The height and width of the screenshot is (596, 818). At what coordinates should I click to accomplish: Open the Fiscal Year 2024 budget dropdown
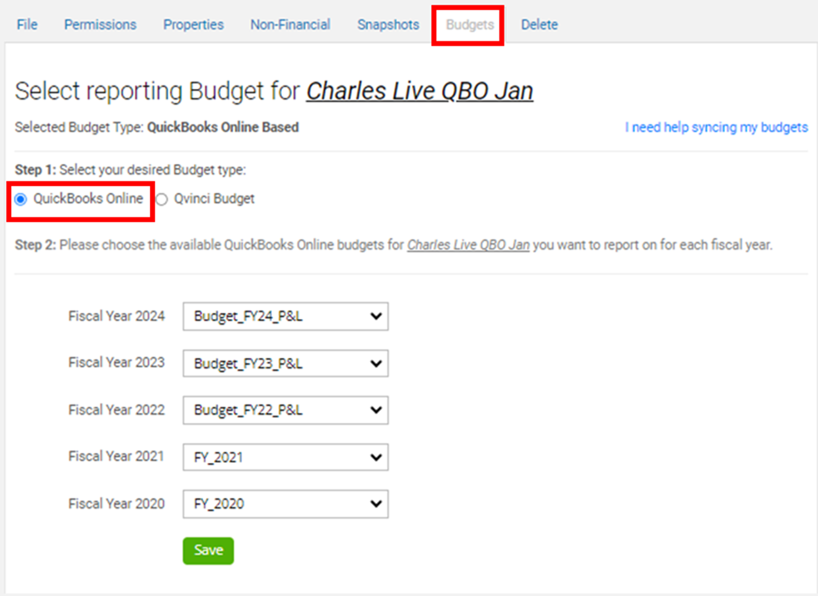click(x=285, y=316)
